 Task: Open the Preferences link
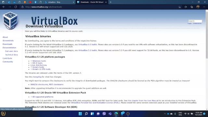point(197,23)
